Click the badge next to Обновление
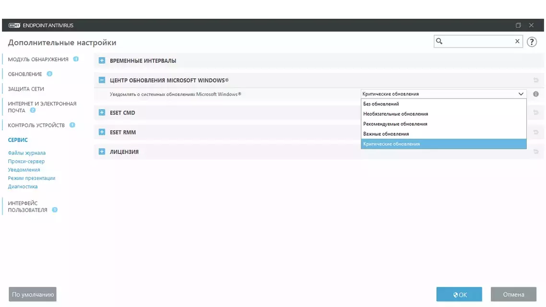The image size is (546, 307). click(x=49, y=74)
